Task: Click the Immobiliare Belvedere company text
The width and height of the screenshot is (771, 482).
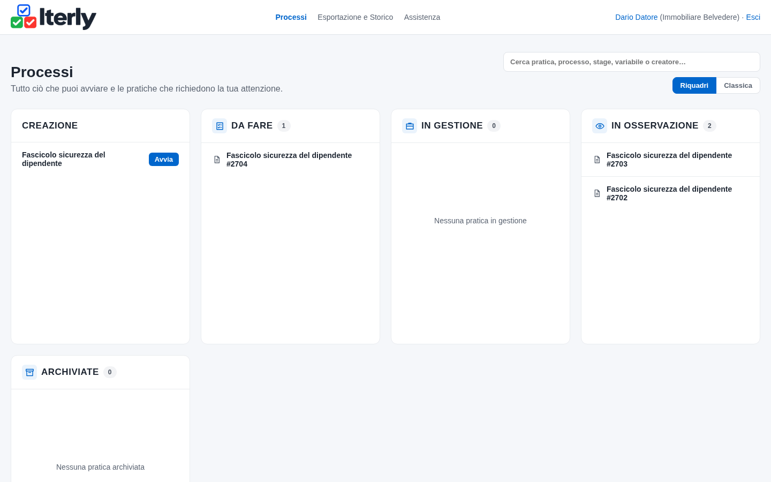Action: point(699,17)
